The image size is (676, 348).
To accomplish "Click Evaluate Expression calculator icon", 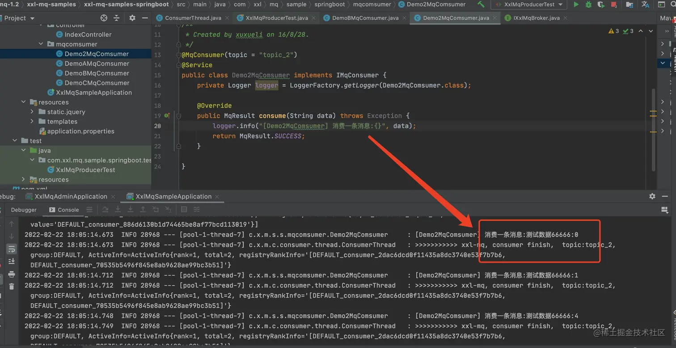I will (184, 209).
